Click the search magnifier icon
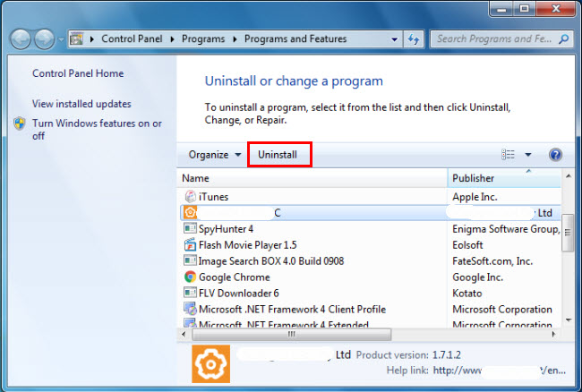 [564, 39]
